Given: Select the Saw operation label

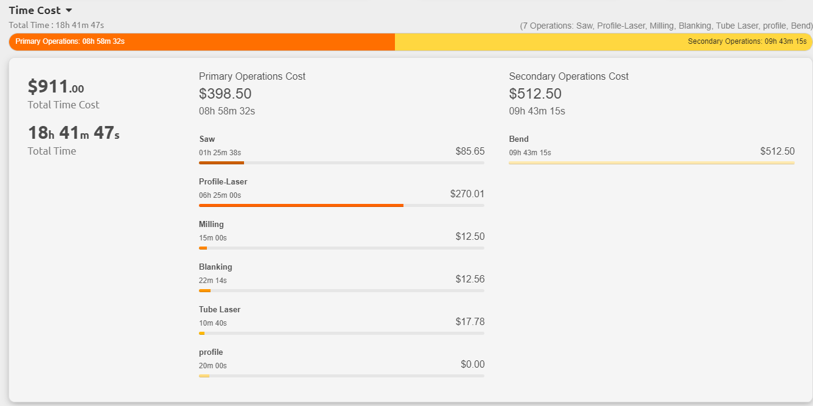Looking at the screenshot, I should click(207, 139).
